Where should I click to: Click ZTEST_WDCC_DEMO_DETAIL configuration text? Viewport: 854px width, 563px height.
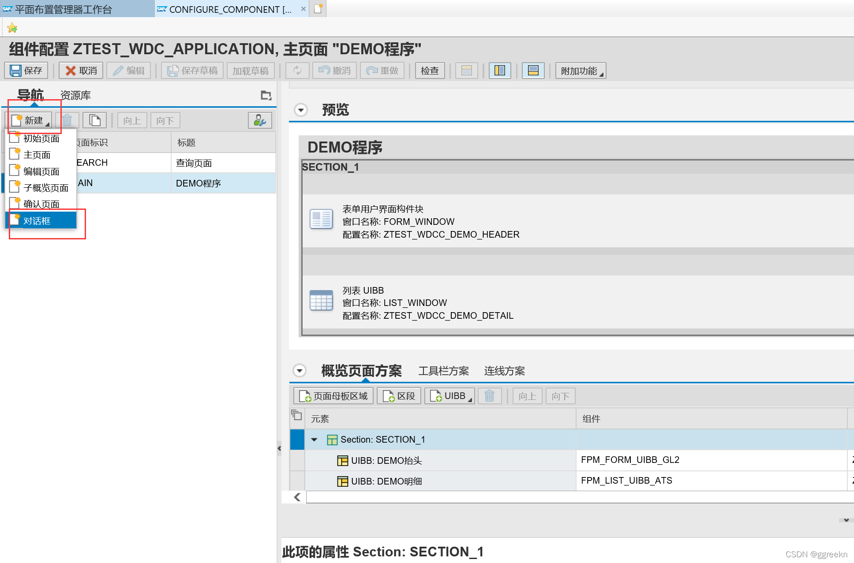point(448,316)
